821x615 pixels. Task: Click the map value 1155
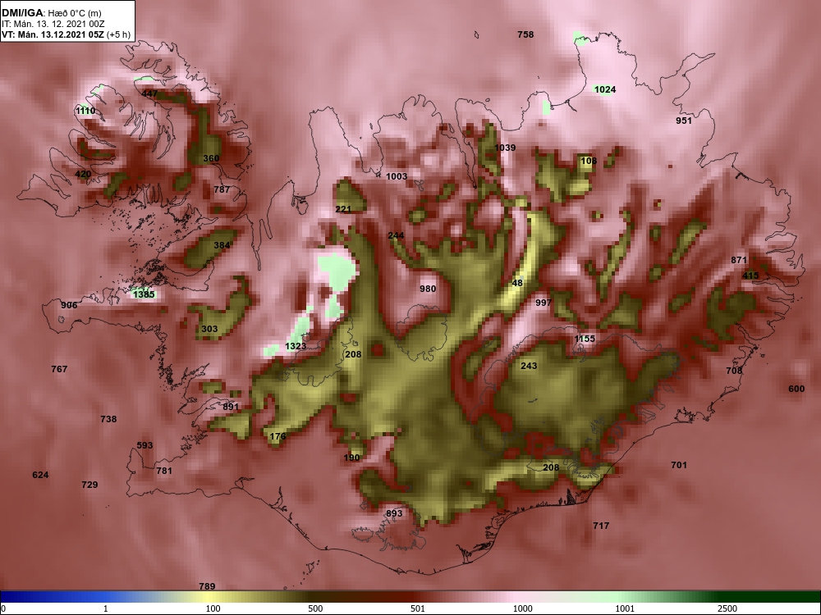pyautogui.click(x=585, y=339)
